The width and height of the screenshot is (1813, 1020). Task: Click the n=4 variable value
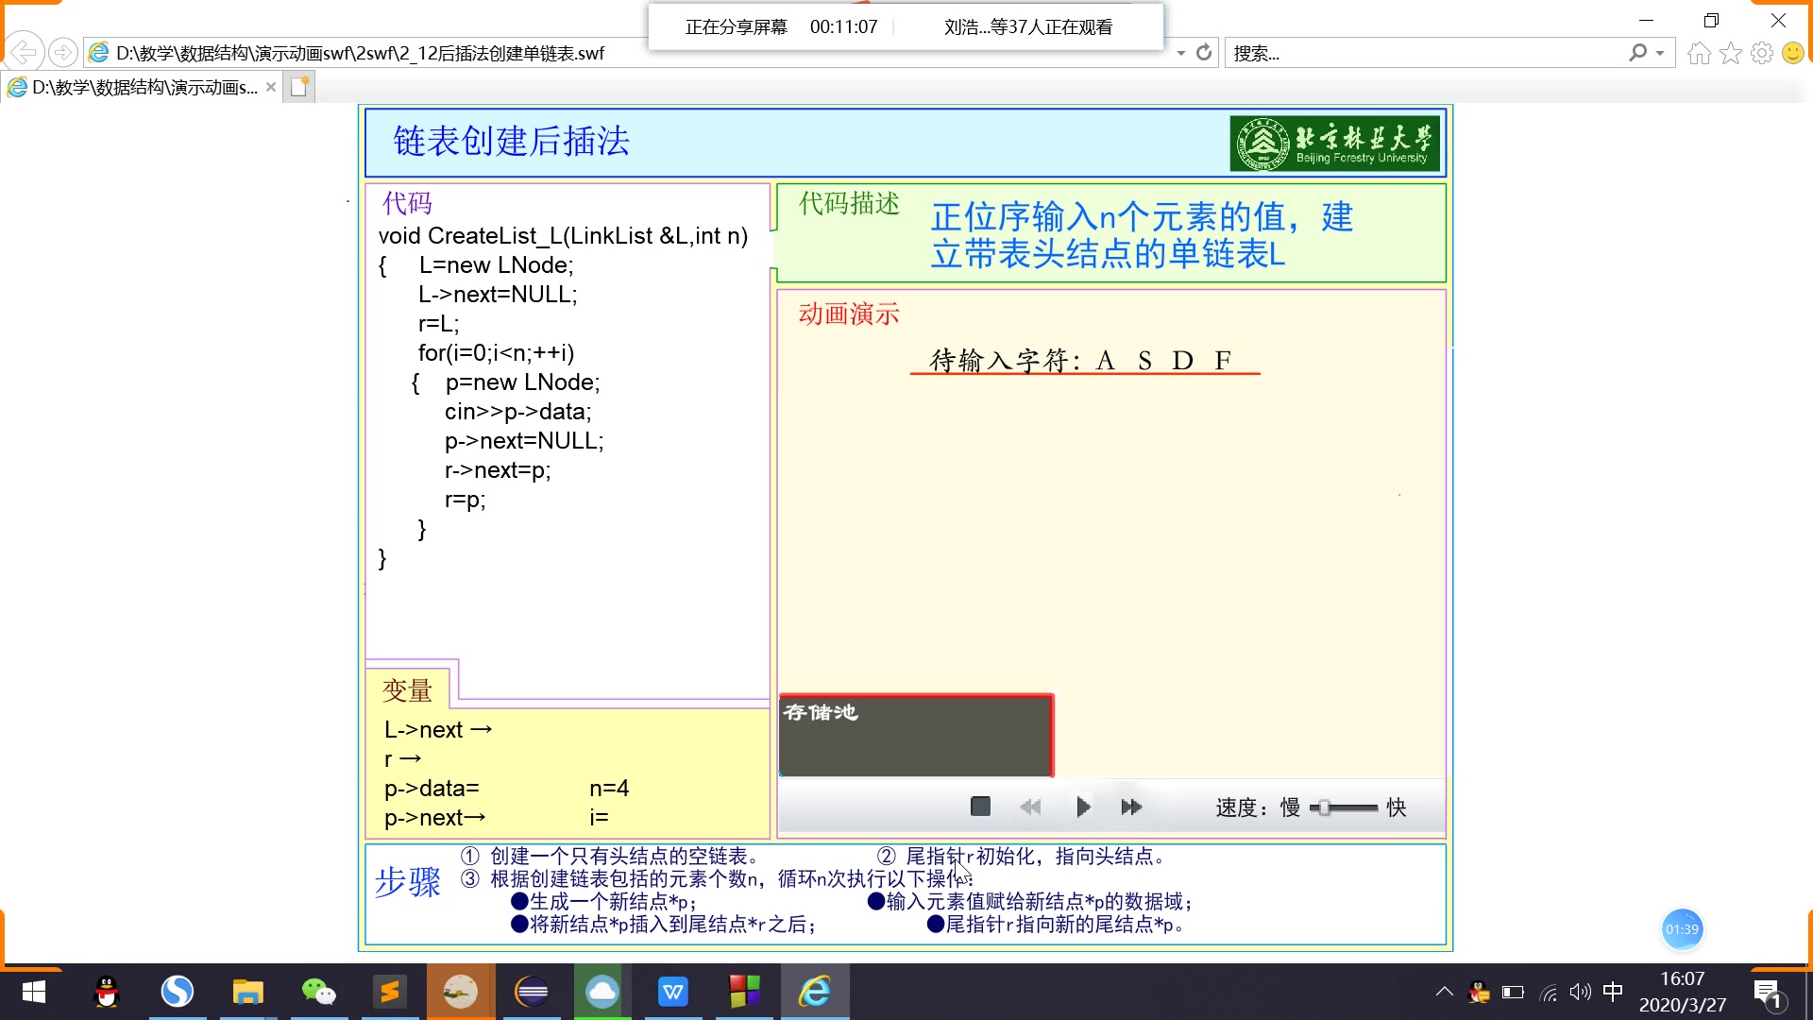(x=609, y=789)
